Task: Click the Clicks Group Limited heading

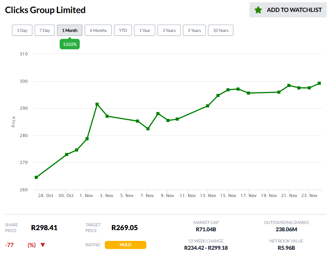Action: pyautogui.click(x=45, y=10)
